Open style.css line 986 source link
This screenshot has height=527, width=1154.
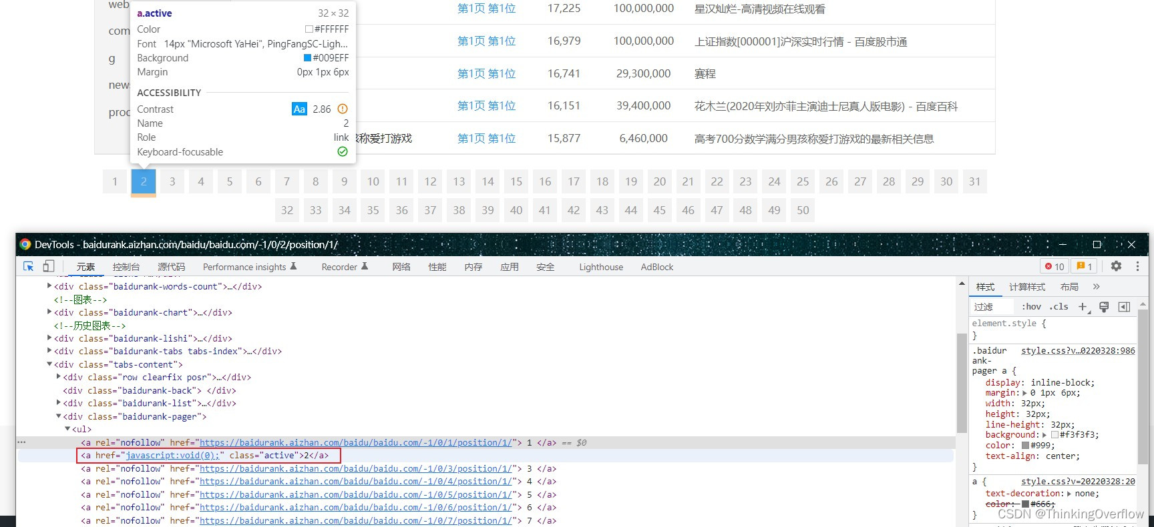tap(1078, 350)
